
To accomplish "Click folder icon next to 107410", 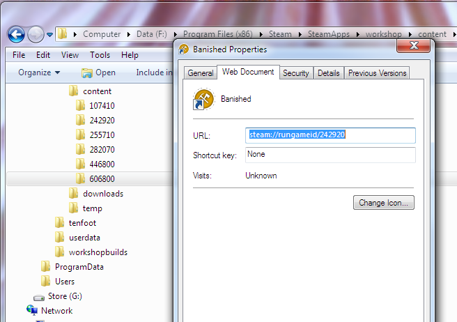I will 80,105.
